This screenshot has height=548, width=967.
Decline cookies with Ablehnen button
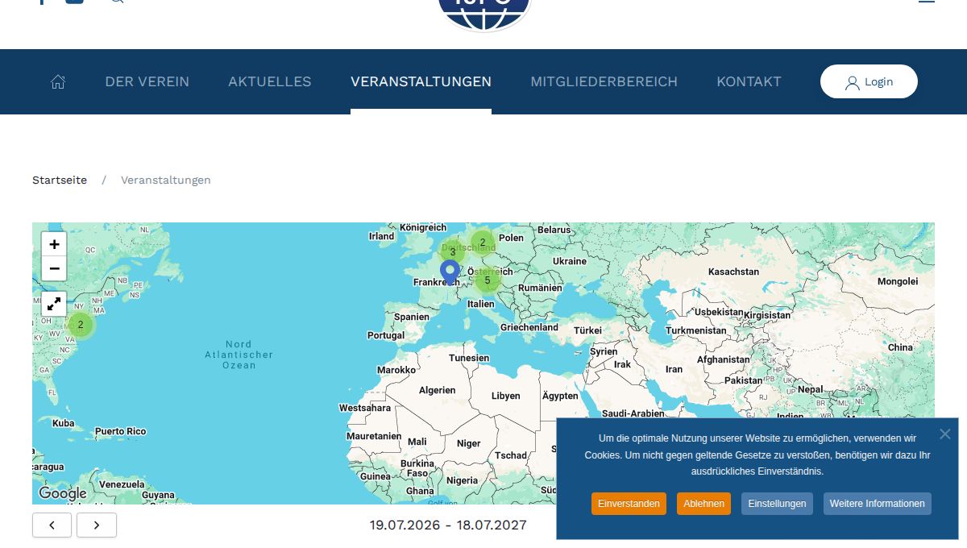(x=703, y=504)
